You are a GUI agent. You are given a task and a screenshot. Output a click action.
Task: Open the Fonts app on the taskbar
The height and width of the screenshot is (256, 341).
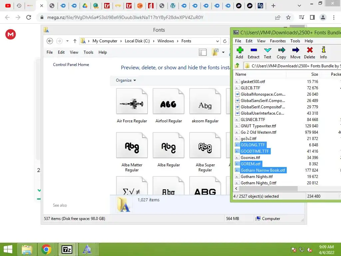87,249
